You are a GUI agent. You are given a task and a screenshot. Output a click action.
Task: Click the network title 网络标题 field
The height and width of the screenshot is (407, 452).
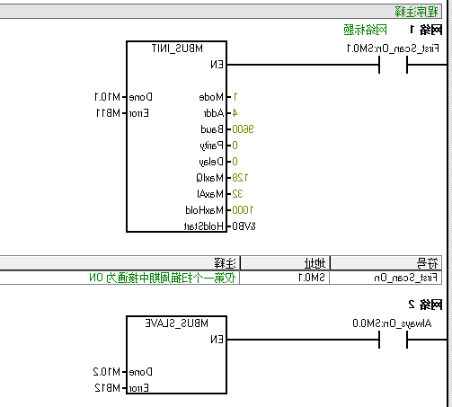(365, 30)
